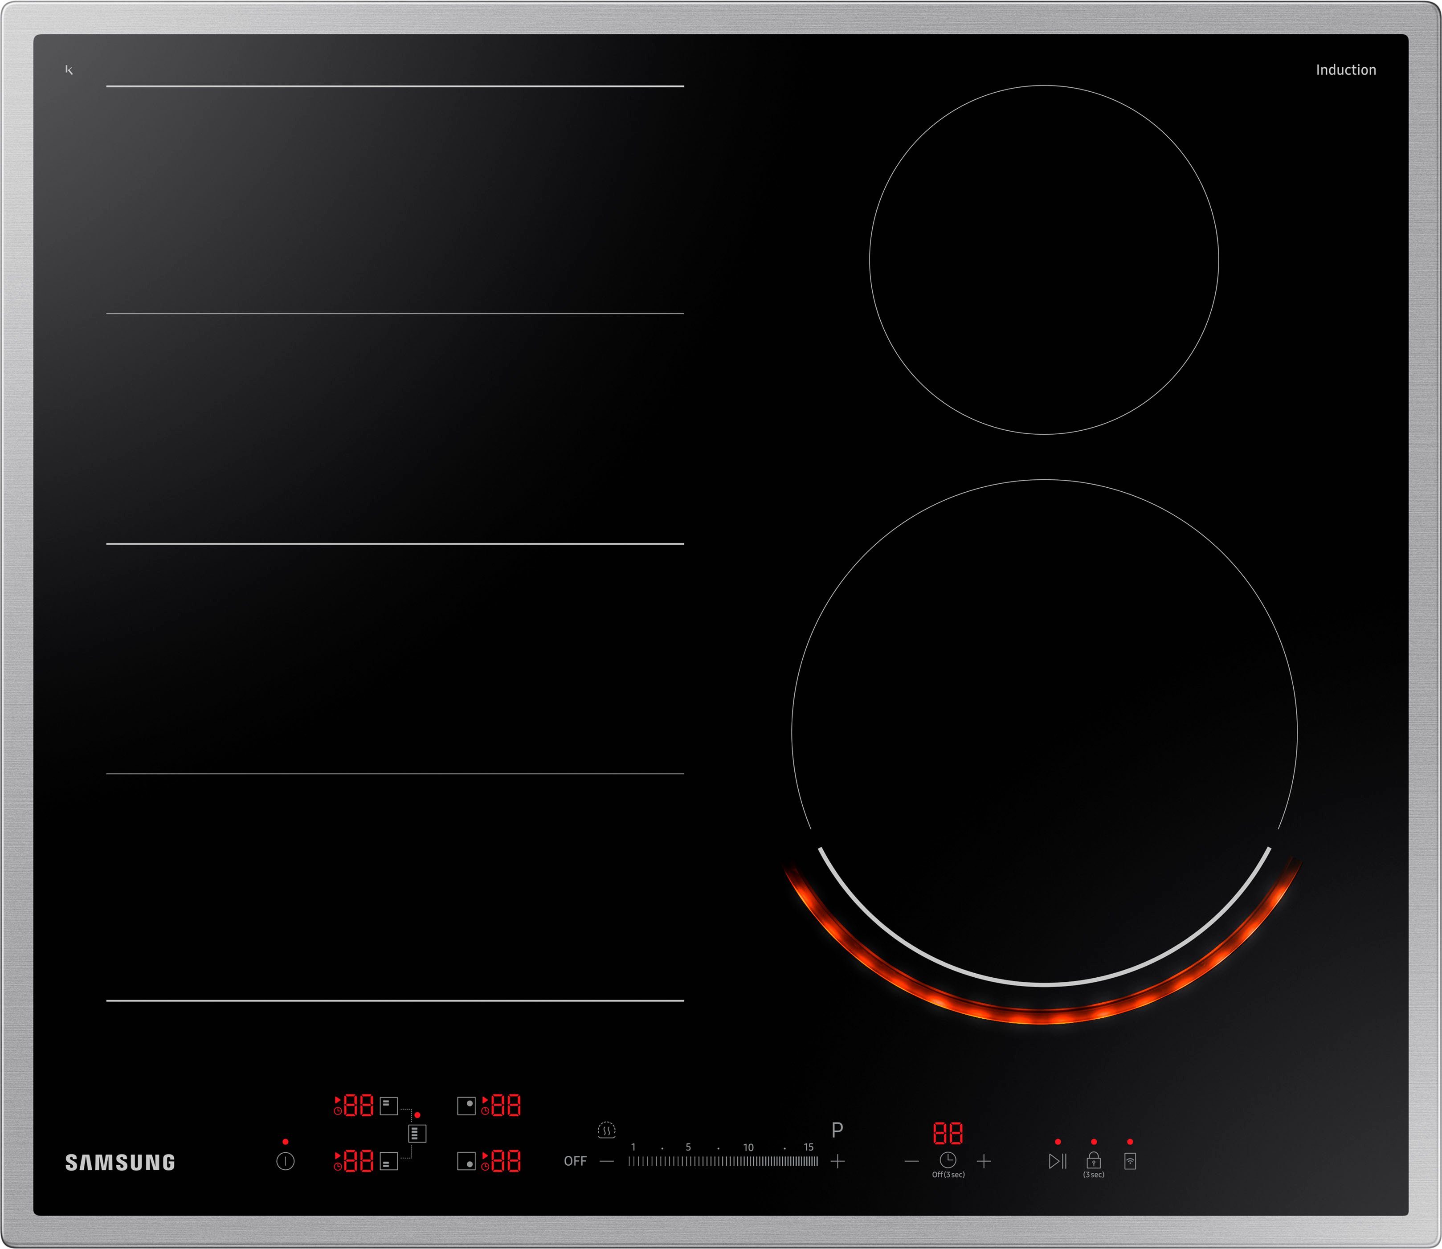The height and width of the screenshot is (1249, 1442).
Task: Tap the child lock key
Action: (x=1094, y=1160)
